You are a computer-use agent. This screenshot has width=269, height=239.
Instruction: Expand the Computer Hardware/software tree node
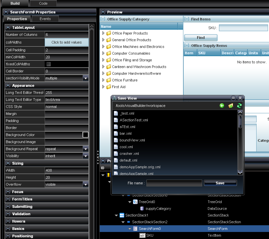103,73
